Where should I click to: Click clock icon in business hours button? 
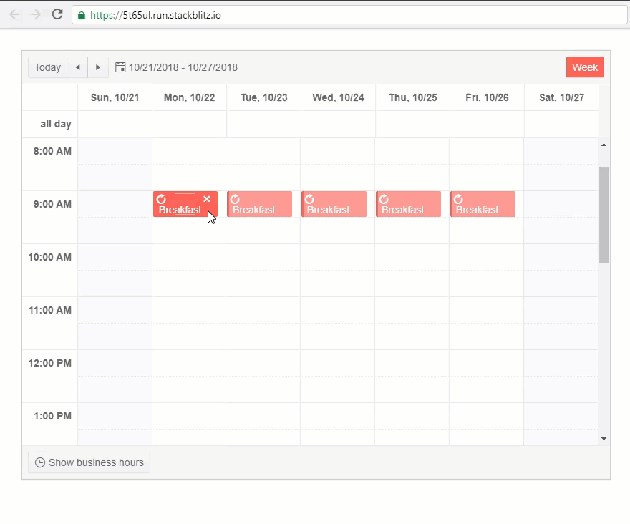40,462
